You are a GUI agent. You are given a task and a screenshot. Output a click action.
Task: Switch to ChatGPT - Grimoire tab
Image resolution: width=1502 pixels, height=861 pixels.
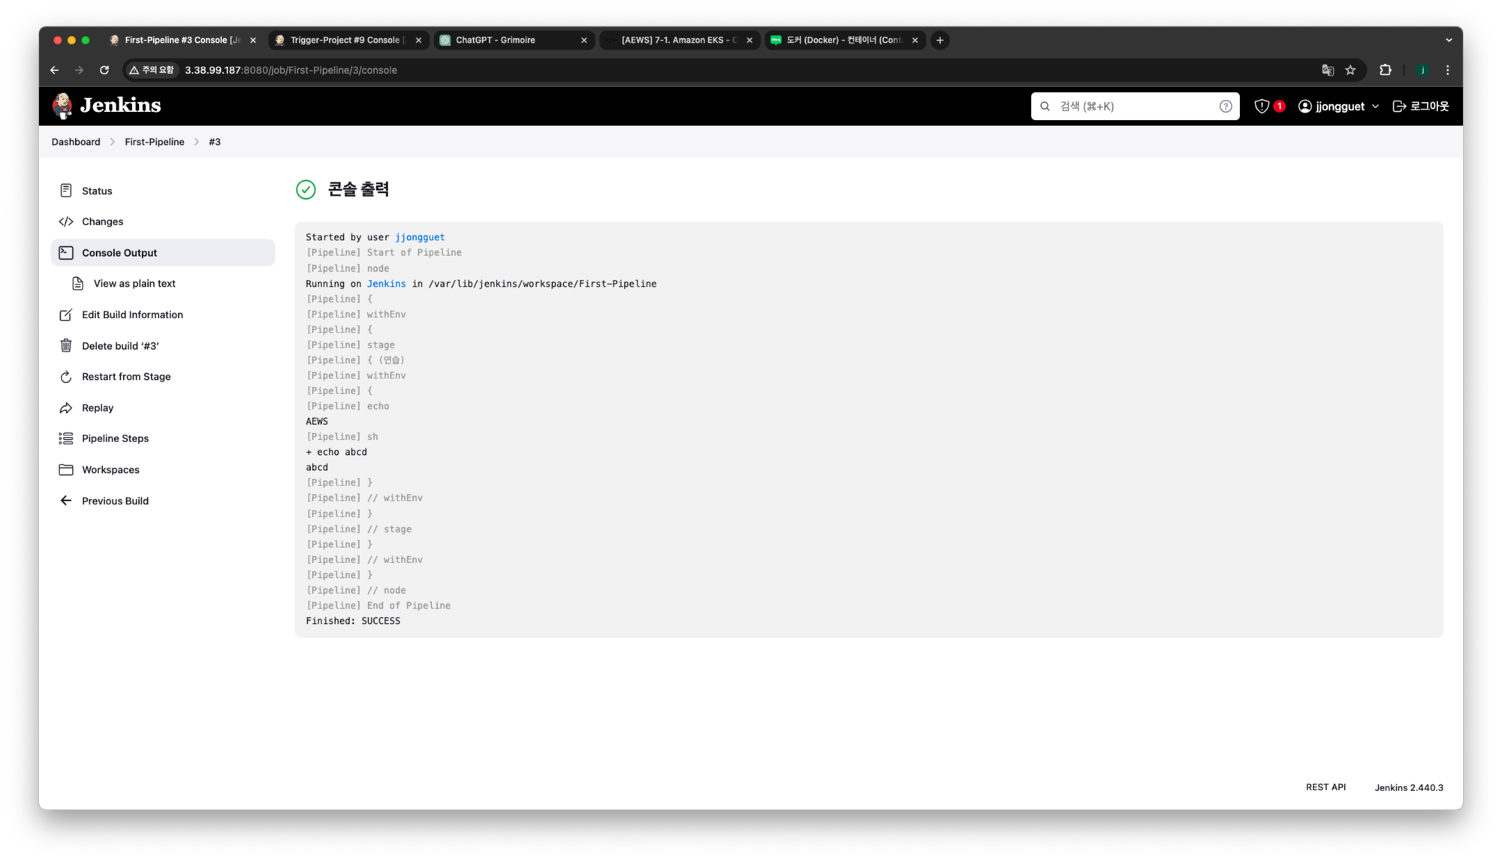tap(496, 40)
